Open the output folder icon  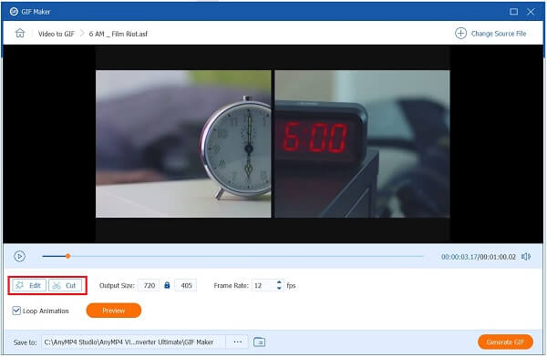tap(259, 342)
